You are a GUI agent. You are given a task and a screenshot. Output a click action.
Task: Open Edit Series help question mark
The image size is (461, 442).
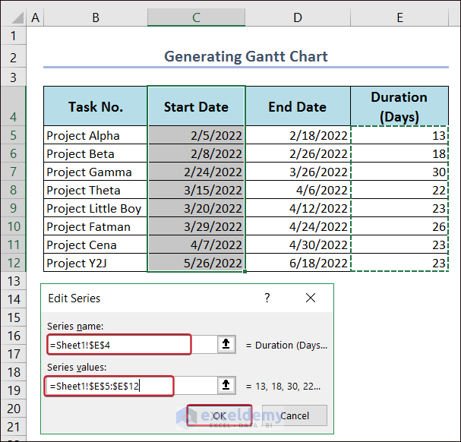(267, 298)
